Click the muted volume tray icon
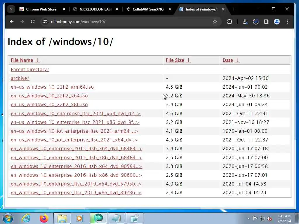This screenshot has height=224, width=299. (270, 218)
